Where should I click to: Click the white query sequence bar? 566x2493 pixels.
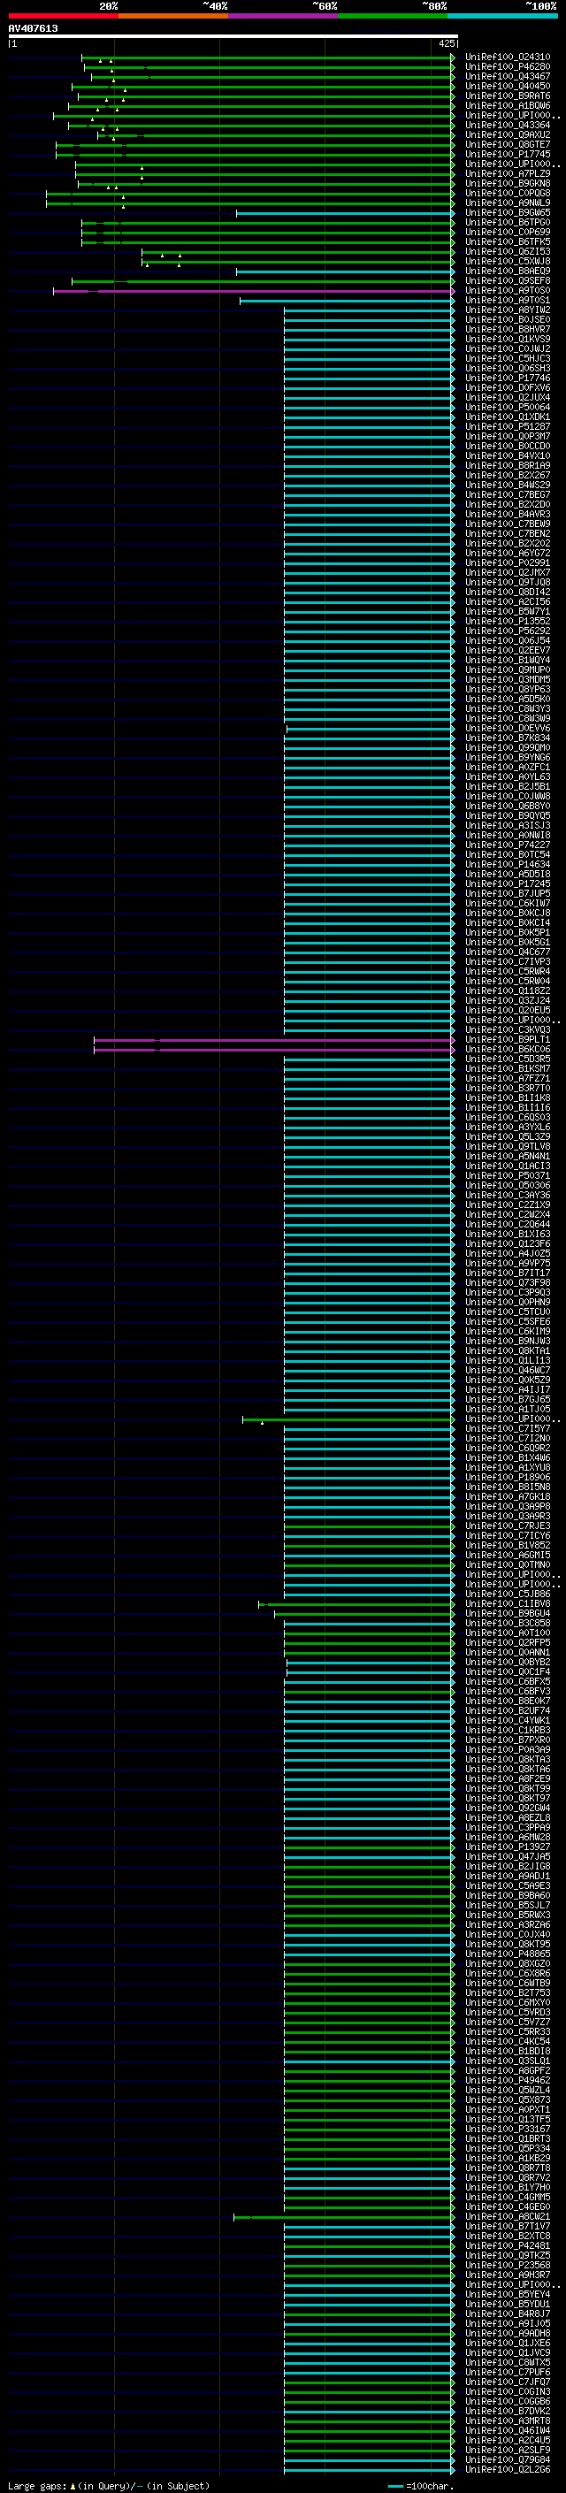coord(233,37)
